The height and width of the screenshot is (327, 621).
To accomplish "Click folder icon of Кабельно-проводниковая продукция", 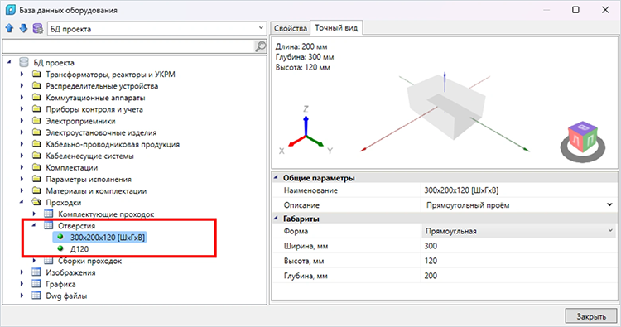I will tap(36, 144).
